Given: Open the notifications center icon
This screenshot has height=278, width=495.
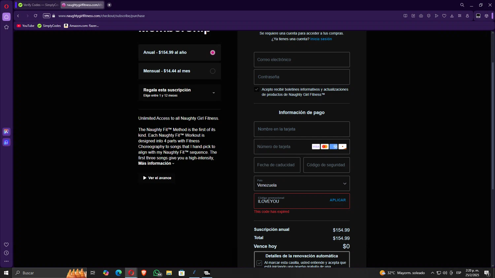Looking at the screenshot, I should [x=487, y=273].
